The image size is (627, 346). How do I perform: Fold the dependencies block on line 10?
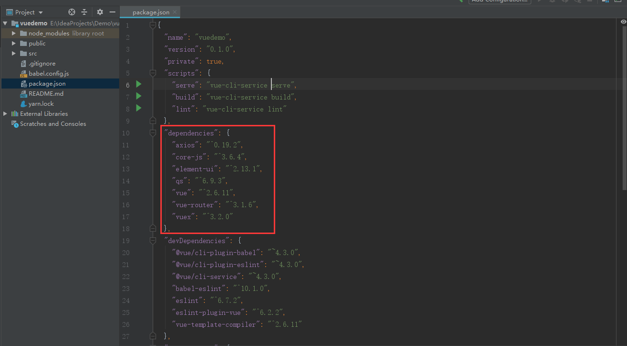click(153, 133)
